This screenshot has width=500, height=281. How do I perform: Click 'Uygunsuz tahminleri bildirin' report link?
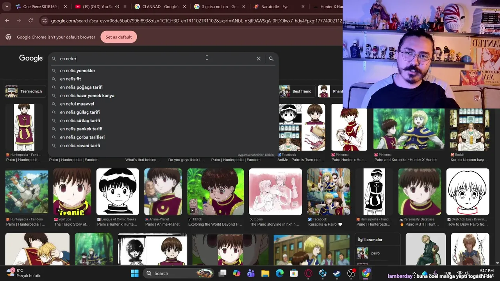click(256, 155)
